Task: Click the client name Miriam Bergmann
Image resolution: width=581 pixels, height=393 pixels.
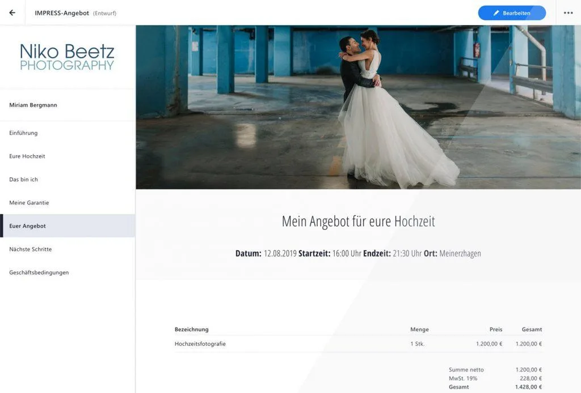Action: click(x=33, y=105)
